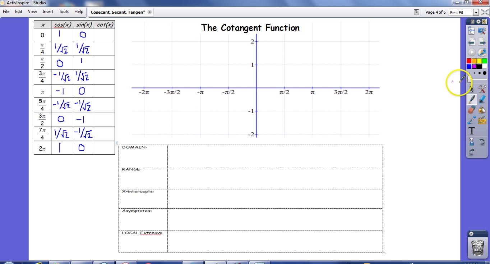The image size is (490, 264).
Task: Open the Page Browser icon near Page 4 of 6
Action: coord(416,12)
